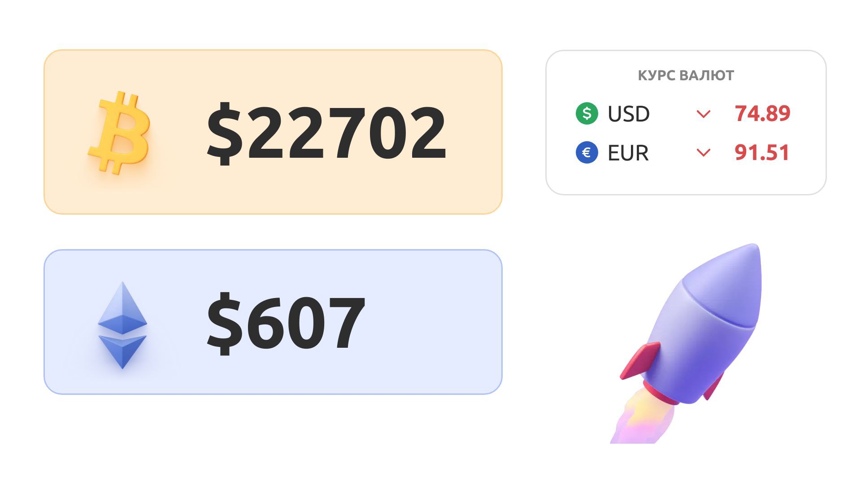Viewport: 861px width, 484px height.
Task: Click the USD currency label
Action: click(628, 114)
